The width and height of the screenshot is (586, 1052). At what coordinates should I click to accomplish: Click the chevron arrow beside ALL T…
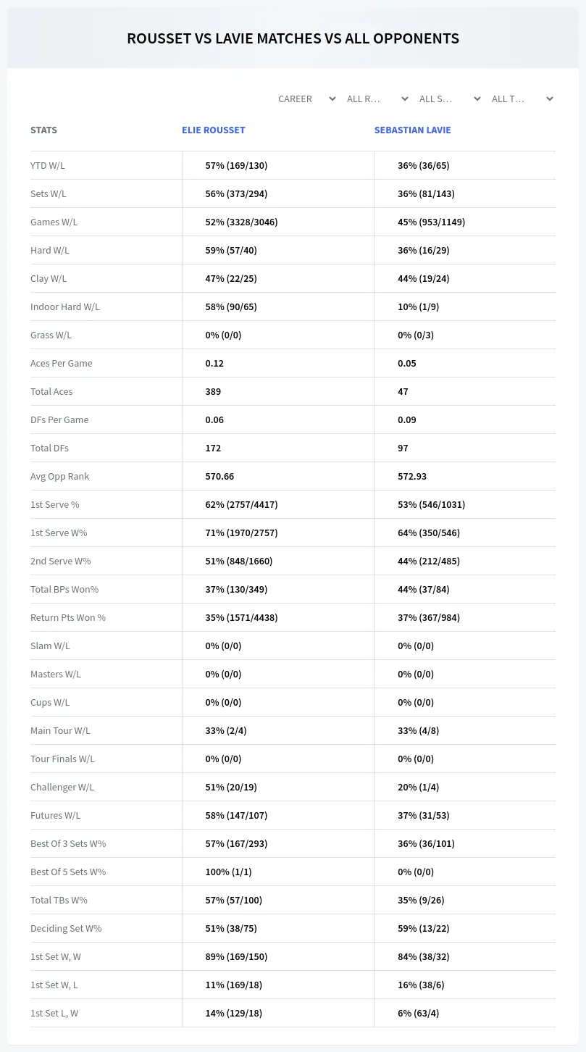(550, 99)
